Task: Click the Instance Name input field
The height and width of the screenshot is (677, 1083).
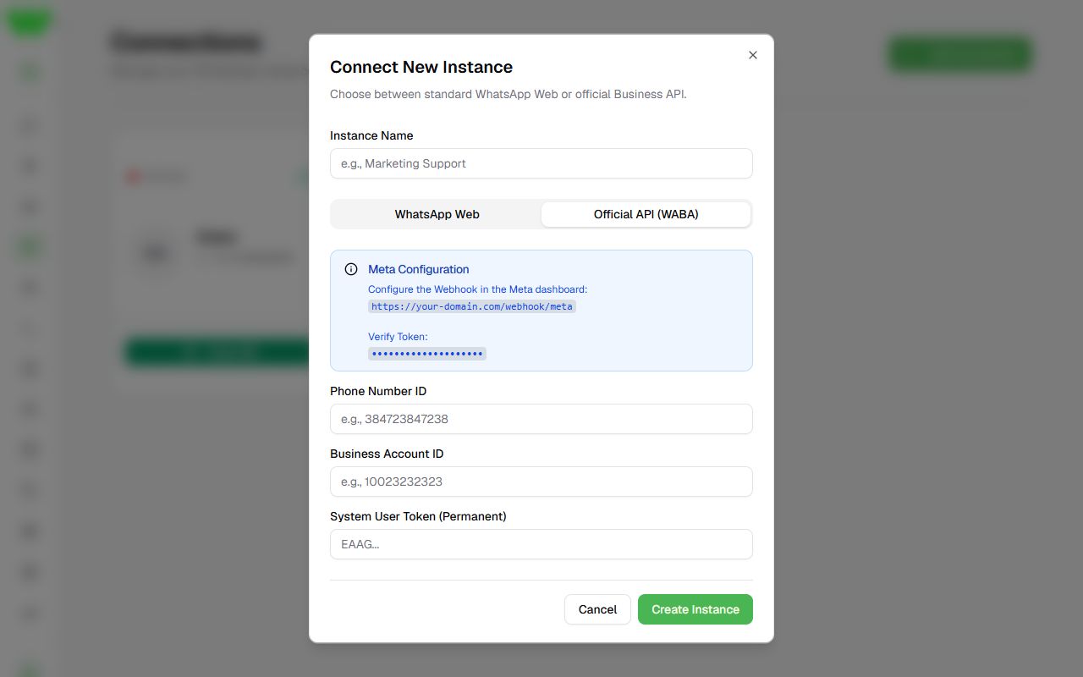Action: 541,163
